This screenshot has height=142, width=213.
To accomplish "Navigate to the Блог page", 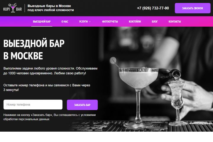I will click(155, 22).
